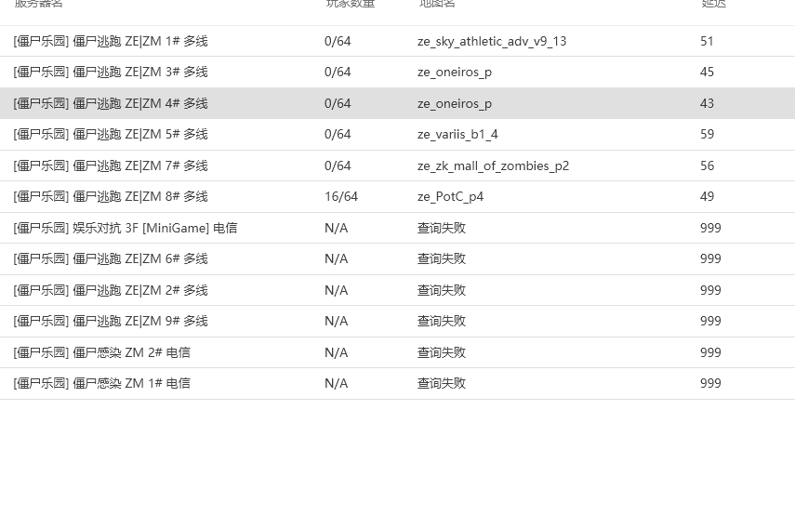
Task: Select server 僵尸逃跑 ZE|ZM 6# 多线
Action: (111, 258)
